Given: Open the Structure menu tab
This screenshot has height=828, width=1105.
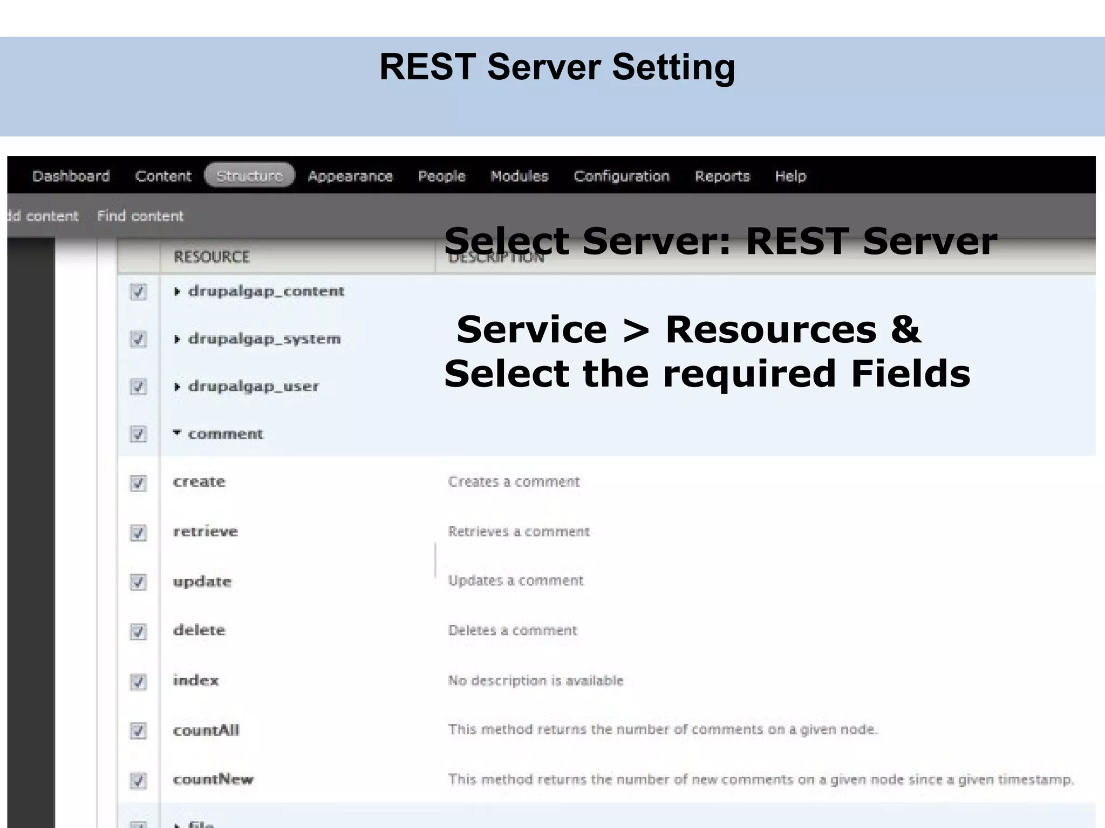Looking at the screenshot, I should click(x=249, y=176).
